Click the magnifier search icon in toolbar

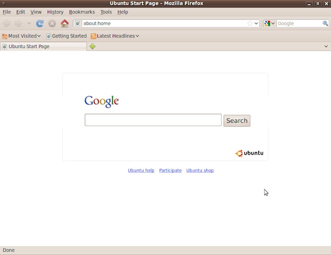(x=325, y=23)
